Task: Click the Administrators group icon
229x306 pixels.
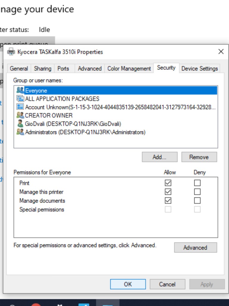Action: pos(20,132)
